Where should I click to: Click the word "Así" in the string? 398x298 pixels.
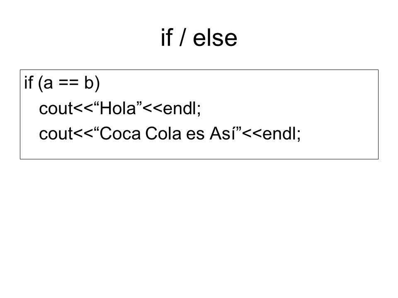click(x=222, y=134)
